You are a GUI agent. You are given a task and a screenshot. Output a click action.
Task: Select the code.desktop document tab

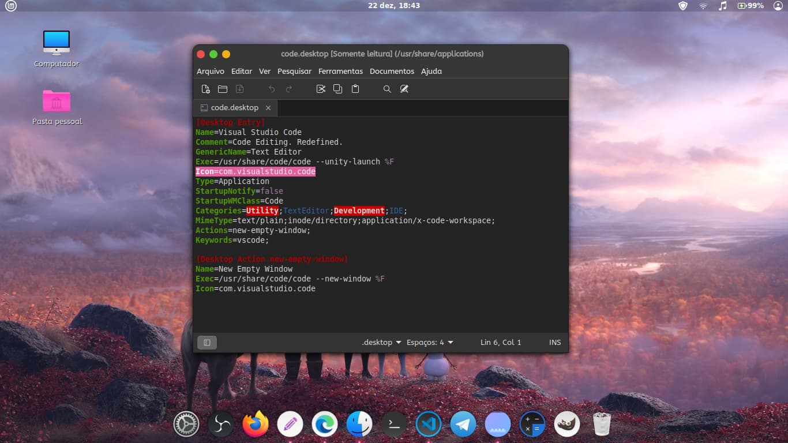pyautogui.click(x=234, y=108)
